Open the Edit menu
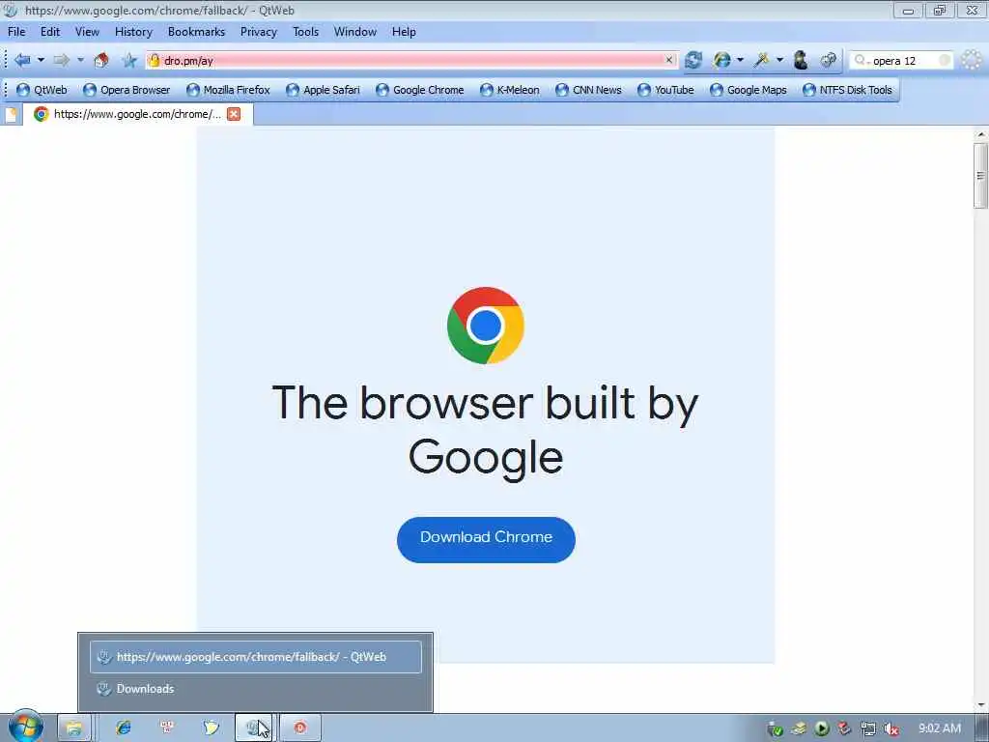Viewport: 989px width, 742px height. [50, 32]
